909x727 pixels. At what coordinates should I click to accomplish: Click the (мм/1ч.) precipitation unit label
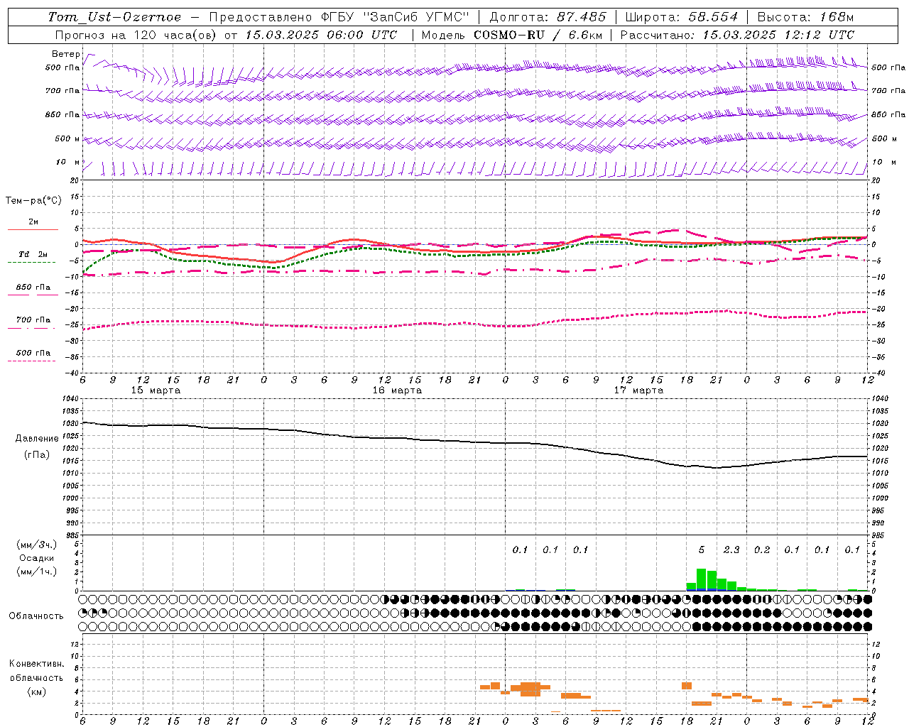[x=37, y=571]
